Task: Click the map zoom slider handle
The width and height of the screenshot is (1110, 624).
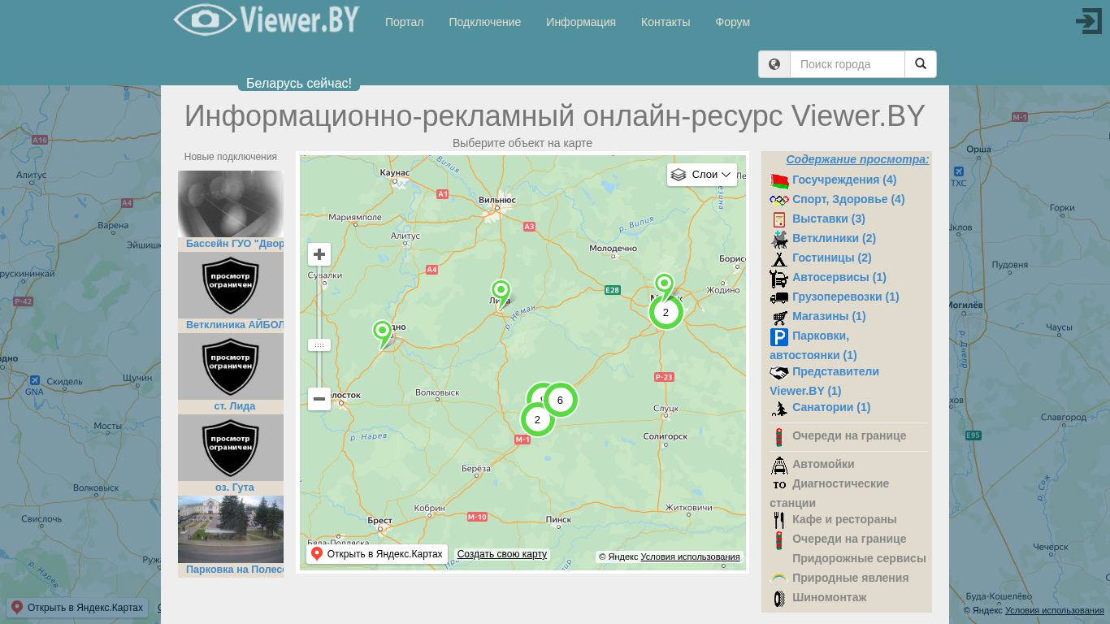Action: pyautogui.click(x=319, y=344)
